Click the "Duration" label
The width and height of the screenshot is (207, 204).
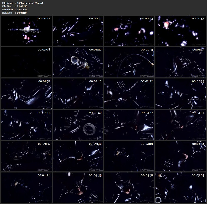(x=7, y=13)
